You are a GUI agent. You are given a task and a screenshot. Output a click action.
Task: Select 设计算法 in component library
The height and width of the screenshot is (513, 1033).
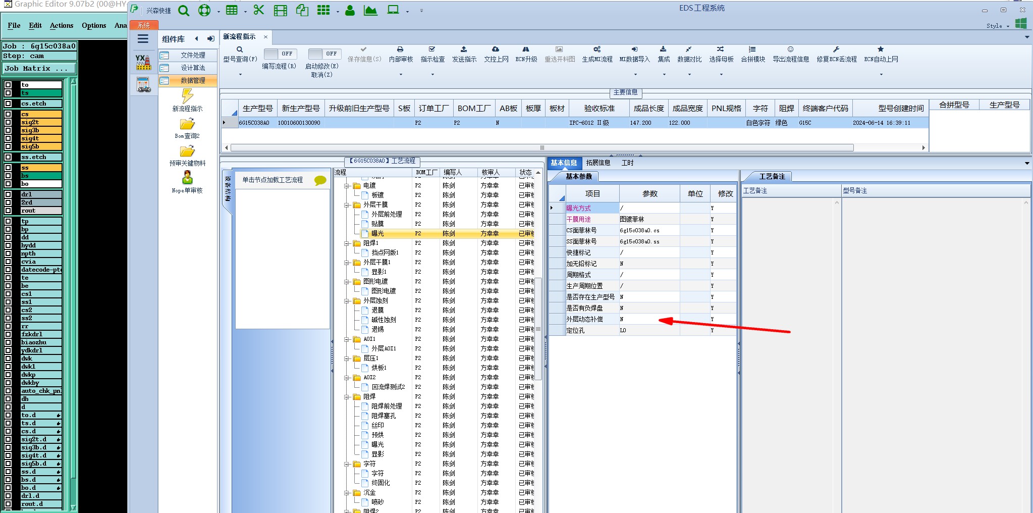pos(188,68)
